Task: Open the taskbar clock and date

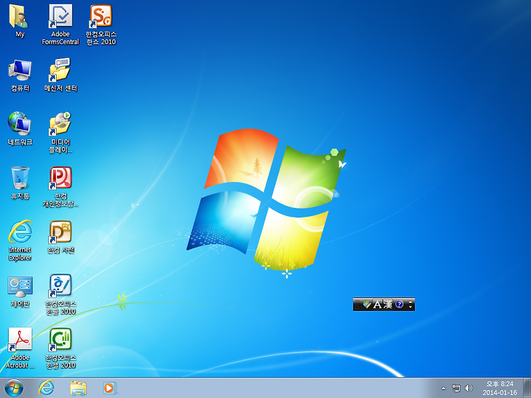Action: tap(500, 388)
